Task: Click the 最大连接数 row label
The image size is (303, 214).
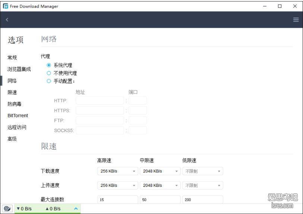Action: pos(53,199)
